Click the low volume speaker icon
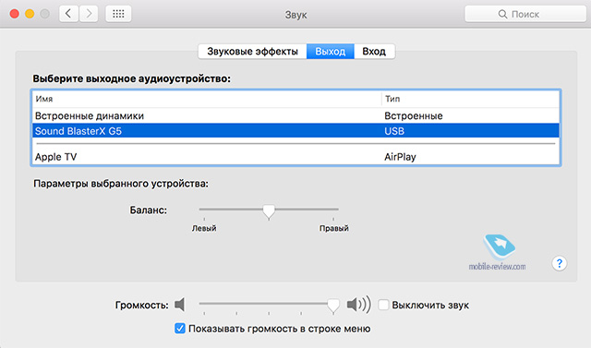Image resolution: width=591 pixels, height=348 pixels. (x=180, y=305)
